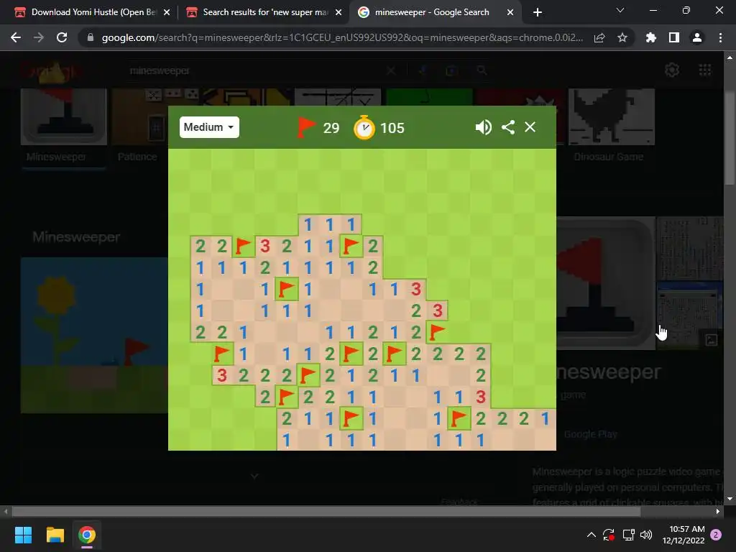736x552 pixels.
Task: Open the Chrome extensions puzzle icon
Action: point(650,37)
